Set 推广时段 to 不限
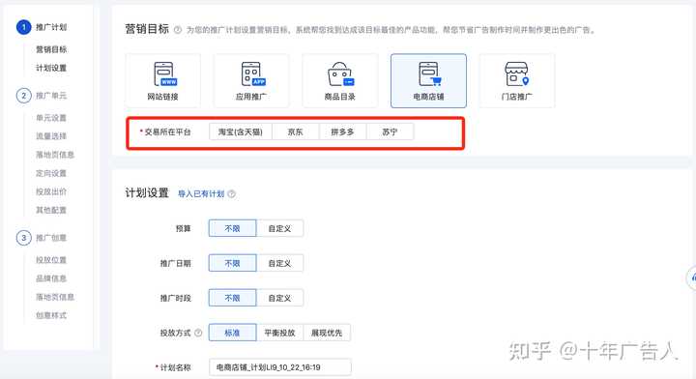 232,298
